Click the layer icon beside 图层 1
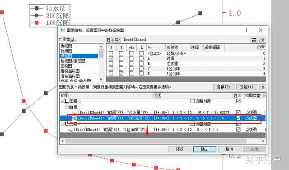The image size is (289, 170). 66,101
